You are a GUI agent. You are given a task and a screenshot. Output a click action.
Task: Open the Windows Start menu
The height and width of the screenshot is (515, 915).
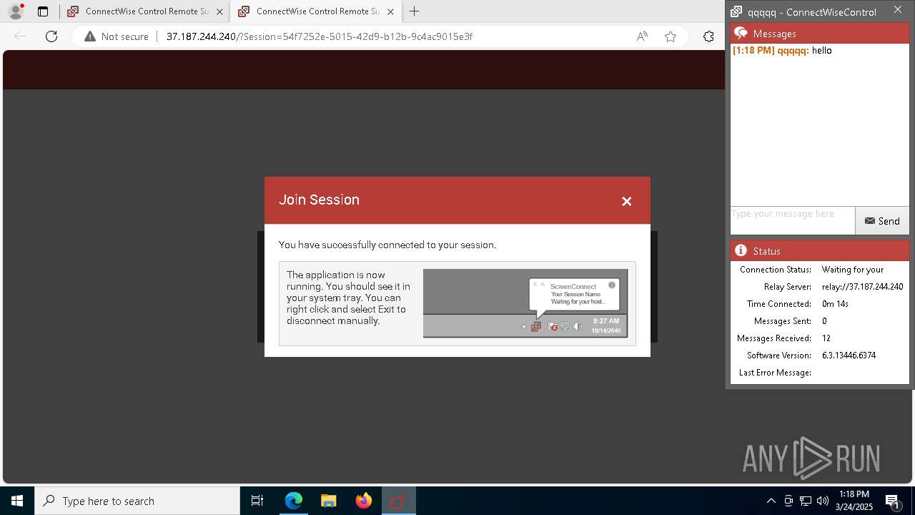(17, 501)
